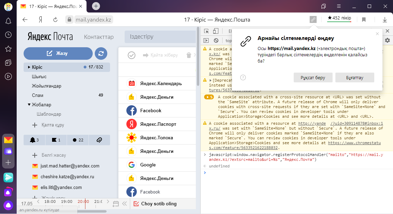The image size is (393, 214).
Task: Click the Google sender avatar
Action: 132,165
